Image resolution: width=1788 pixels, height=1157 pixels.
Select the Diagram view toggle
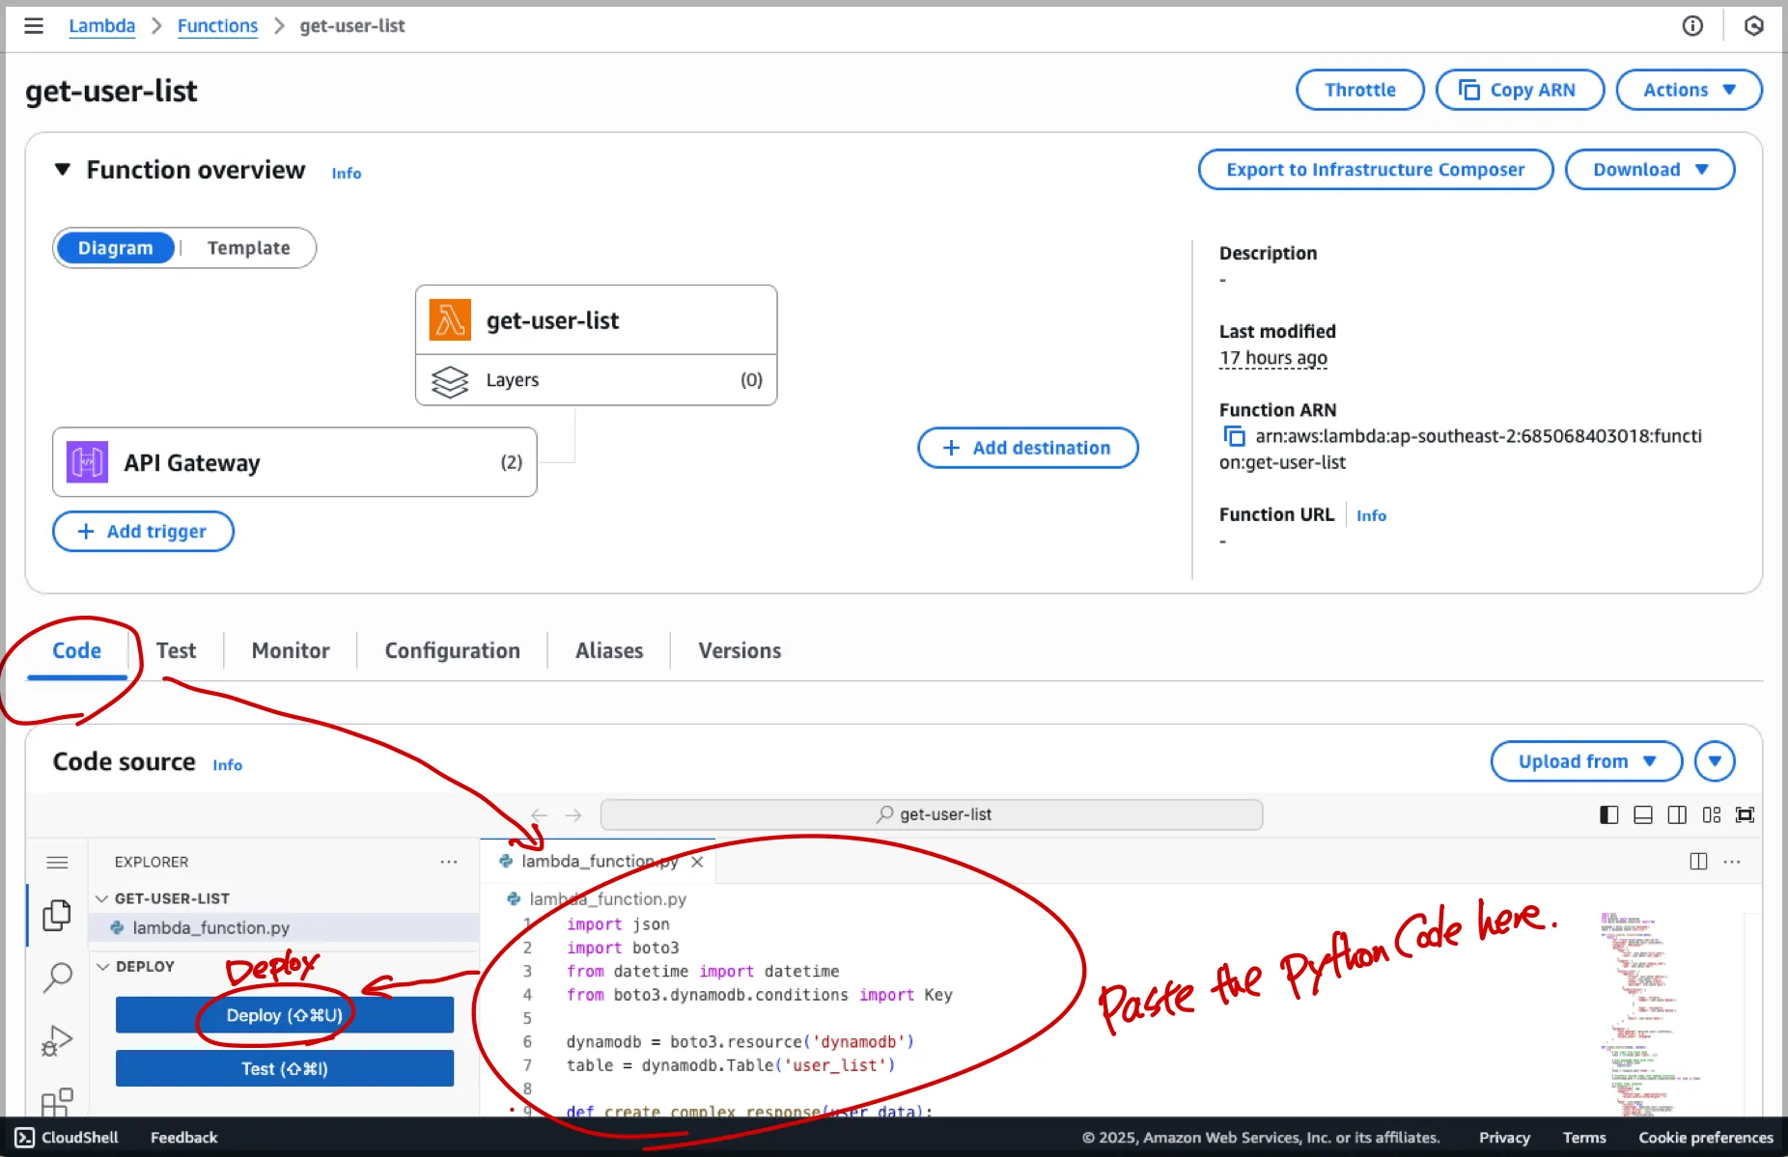(115, 248)
